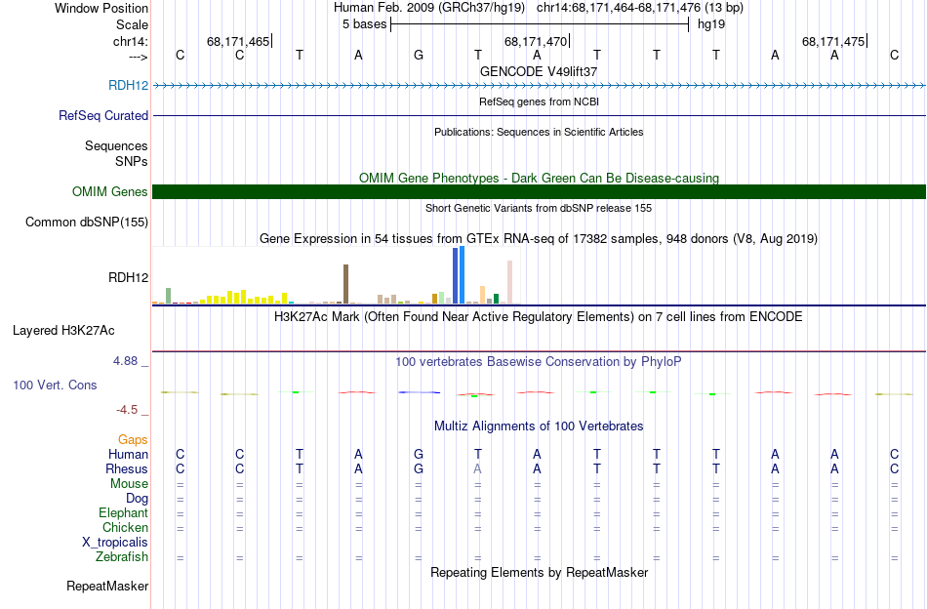Click the 68,171,470 ruler position
This screenshot has height=609, width=927.
536,41
